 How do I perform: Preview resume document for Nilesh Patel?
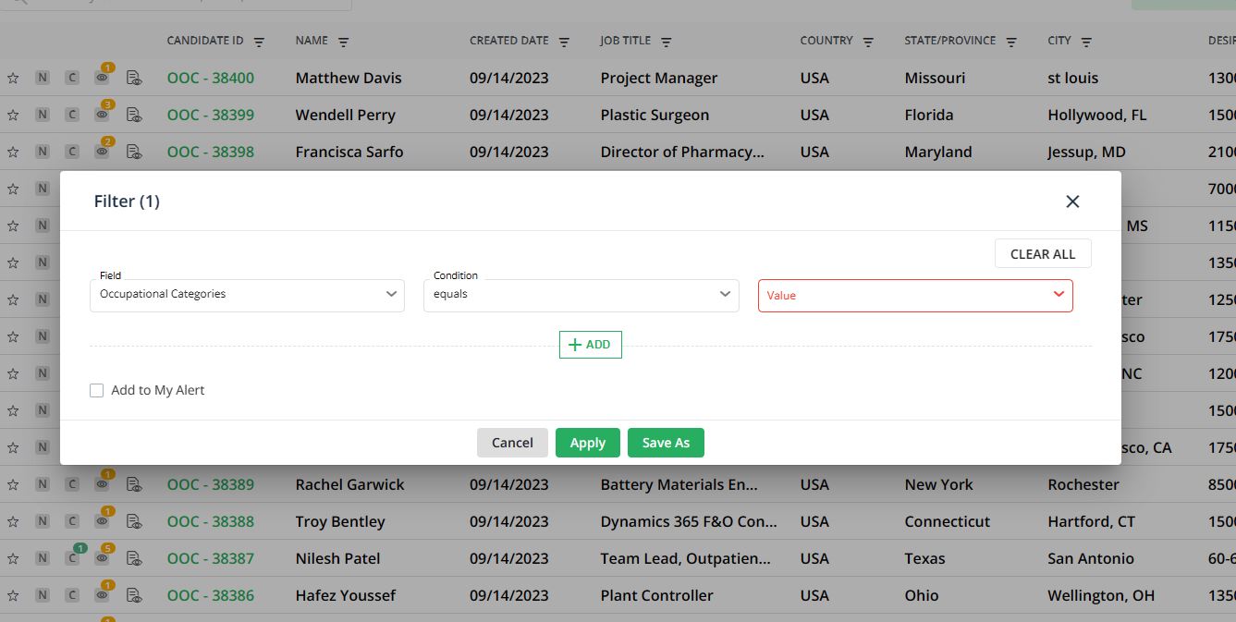pyautogui.click(x=134, y=559)
